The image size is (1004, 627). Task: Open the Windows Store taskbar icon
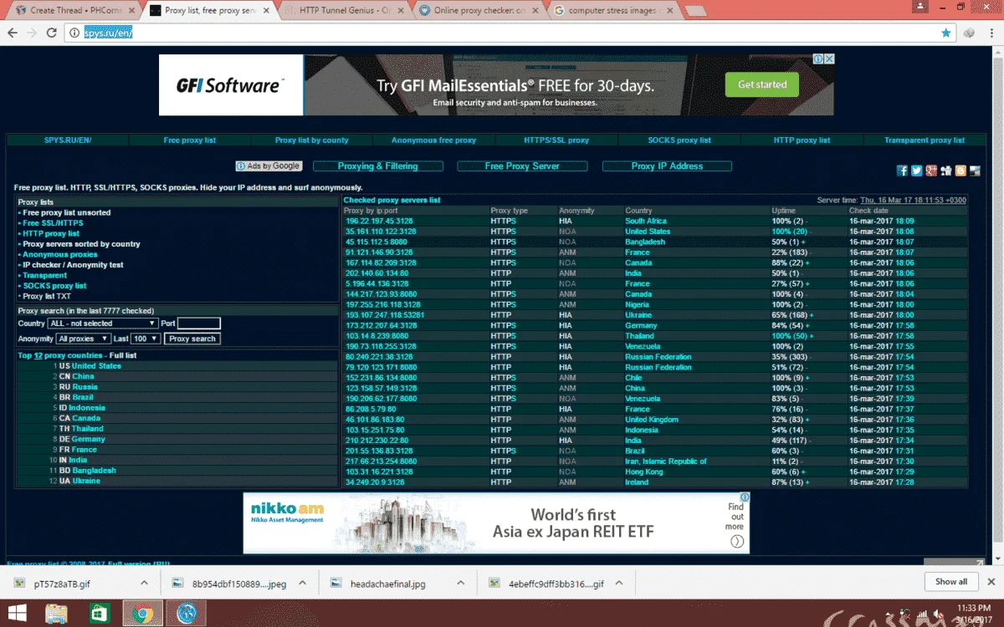98,614
